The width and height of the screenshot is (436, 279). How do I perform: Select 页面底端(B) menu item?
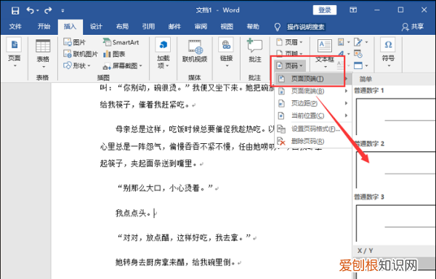pos(313,91)
